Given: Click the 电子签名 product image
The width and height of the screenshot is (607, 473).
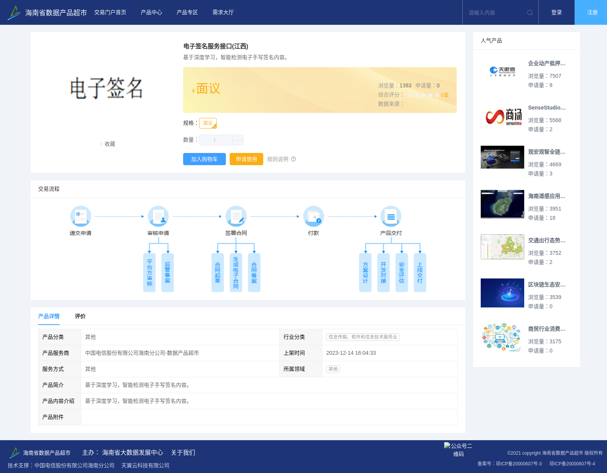Looking at the screenshot, I should pyautogui.click(x=106, y=88).
